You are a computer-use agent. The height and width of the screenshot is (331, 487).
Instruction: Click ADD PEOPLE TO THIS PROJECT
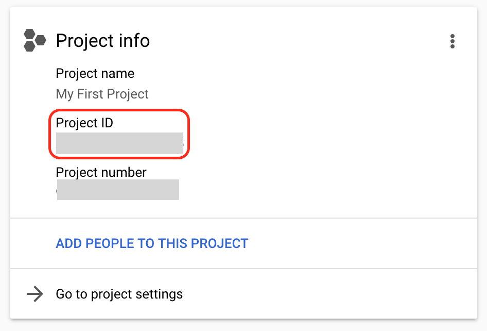coord(152,243)
